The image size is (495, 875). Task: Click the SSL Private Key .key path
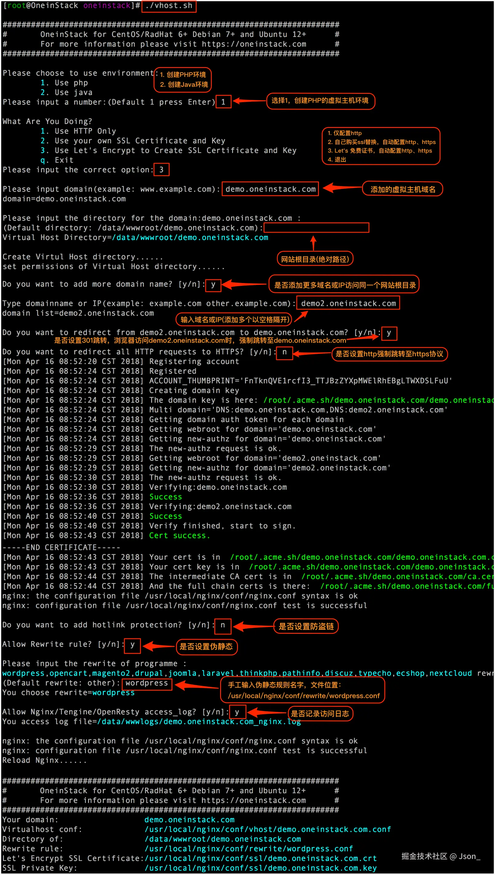(261, 868)
